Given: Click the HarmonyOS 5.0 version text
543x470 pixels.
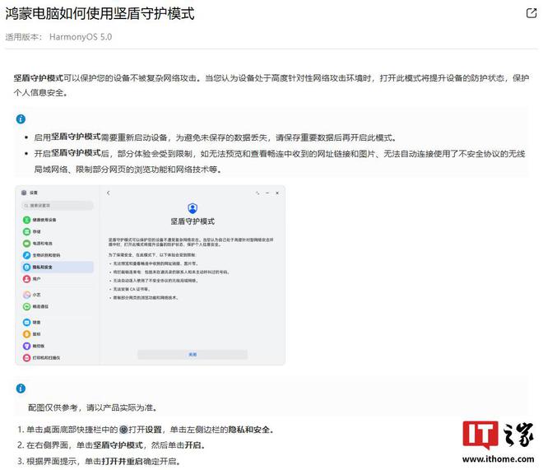Looking at the screenshot, I should click(81, 37).
